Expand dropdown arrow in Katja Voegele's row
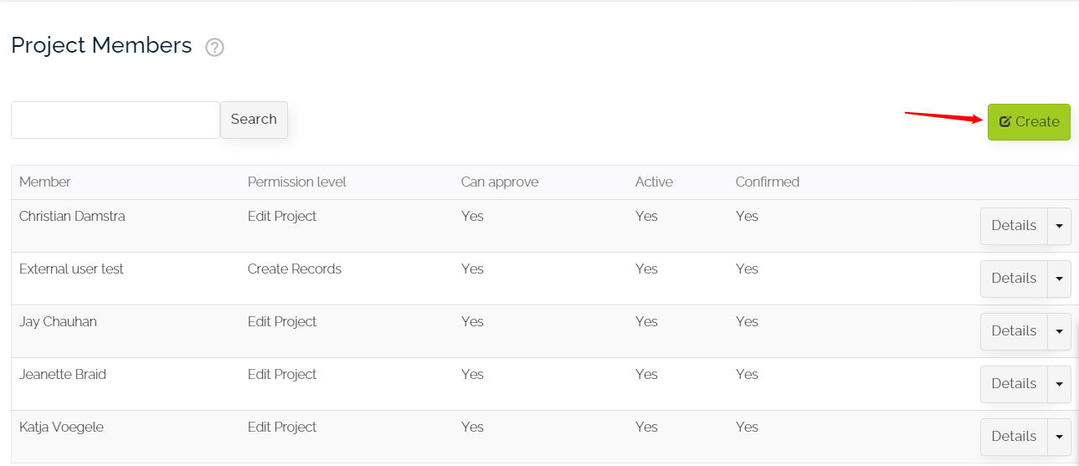Screen dimensions: 1079x466 1059,437
